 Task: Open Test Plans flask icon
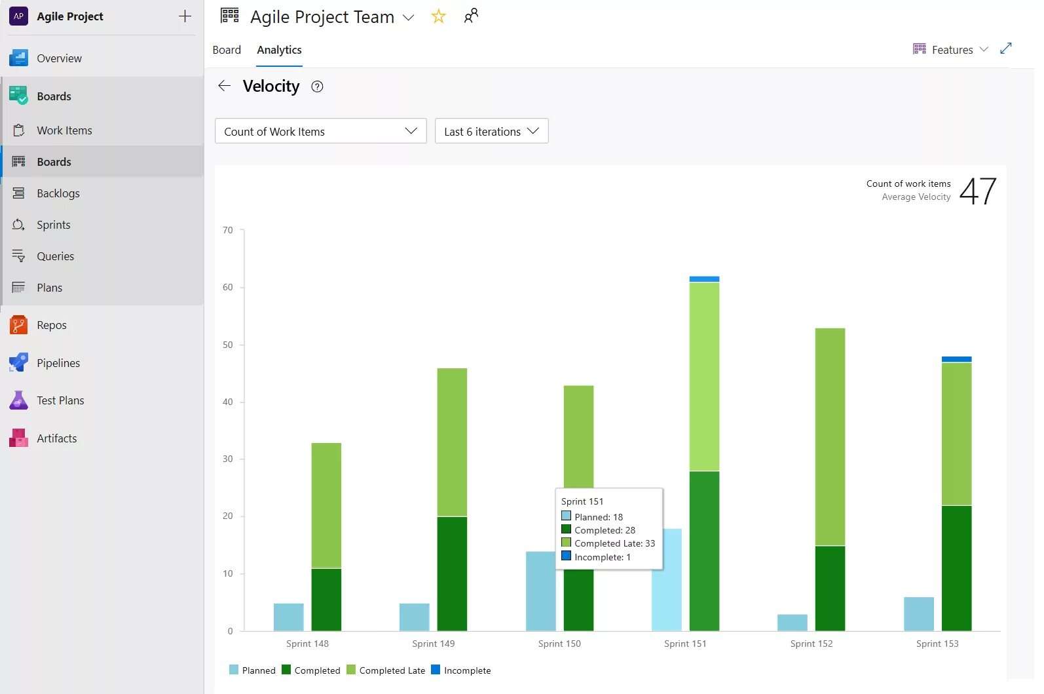[18, 400]
